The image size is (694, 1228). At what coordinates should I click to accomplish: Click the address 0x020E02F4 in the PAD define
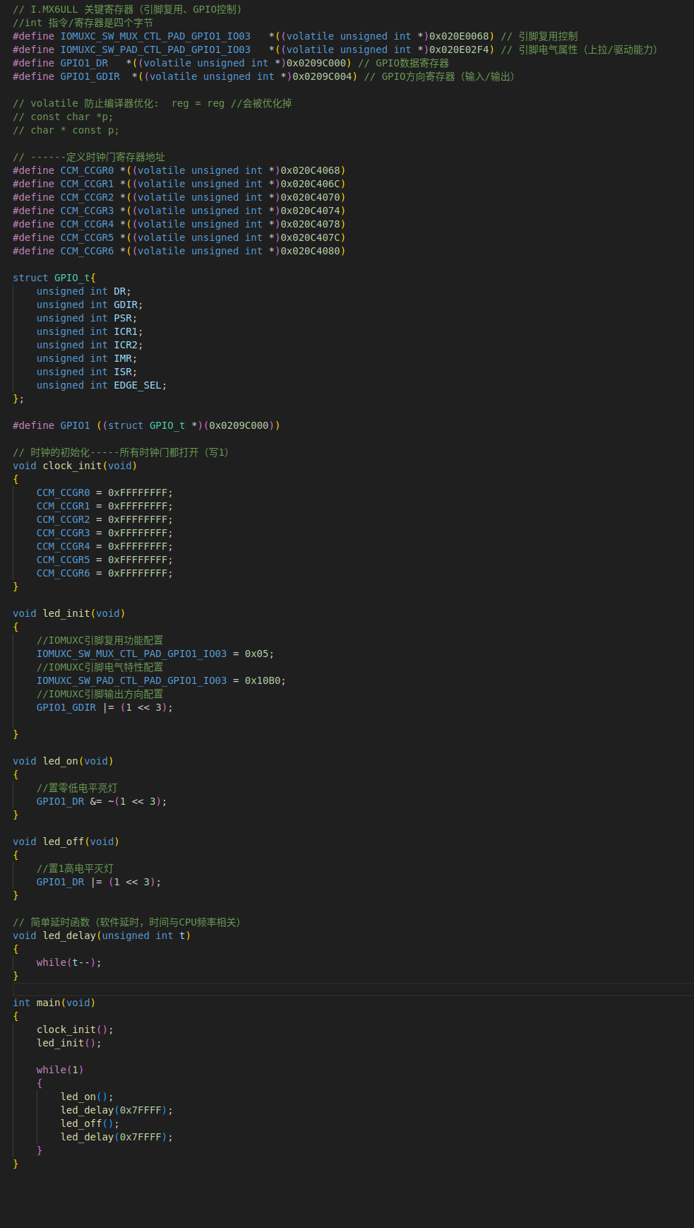point(459,49)
